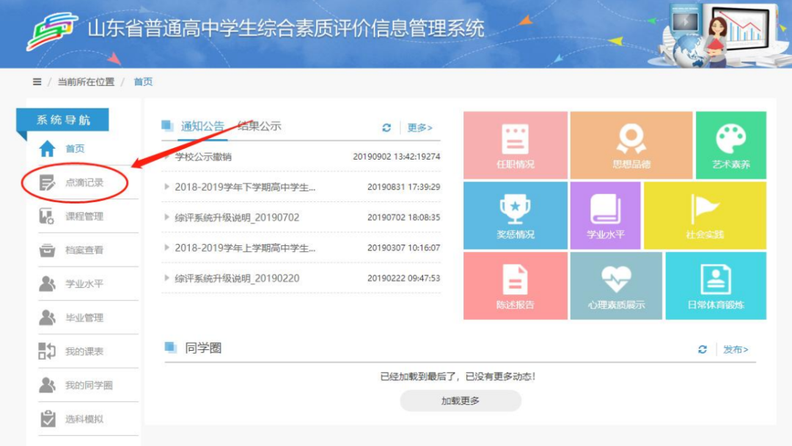Viewport: 792px width, 446px height.
Task: Open the 思想品德 tile
Action: click(631, 145)
